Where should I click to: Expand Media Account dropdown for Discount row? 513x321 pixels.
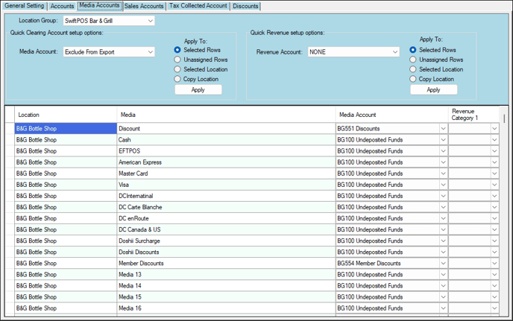443,129
